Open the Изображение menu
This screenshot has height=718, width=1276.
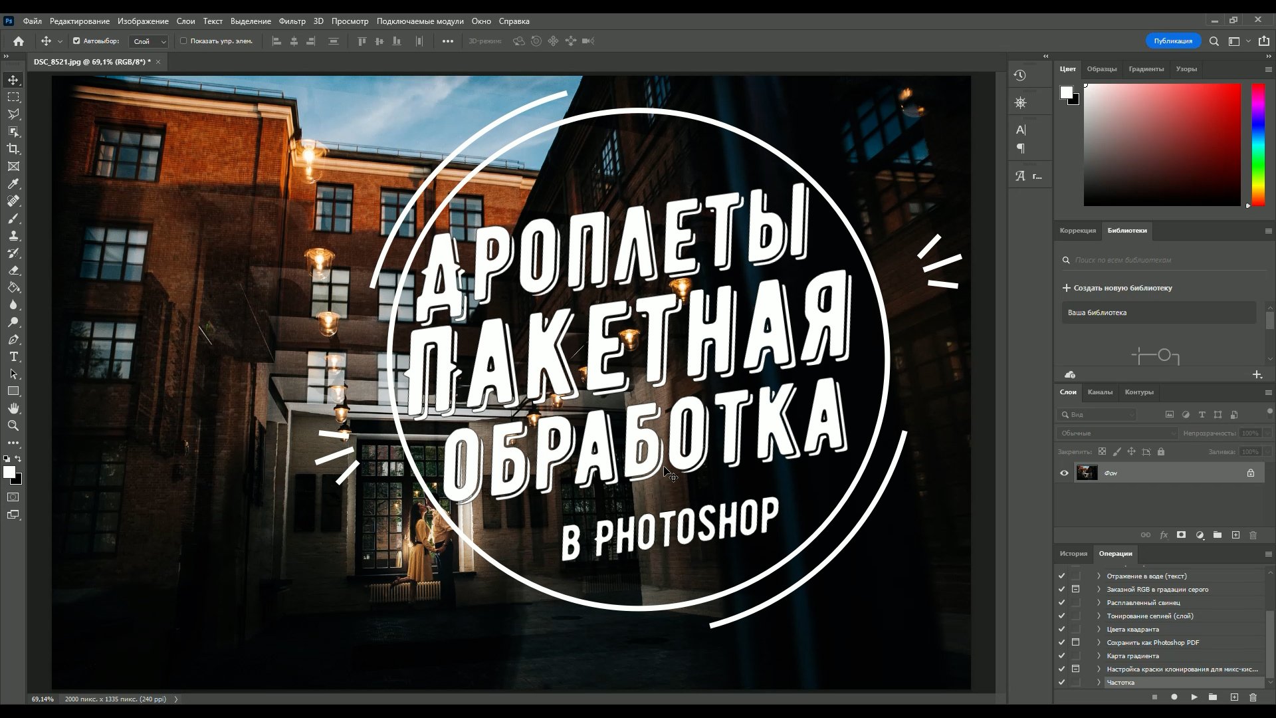[x=143, y=21]
